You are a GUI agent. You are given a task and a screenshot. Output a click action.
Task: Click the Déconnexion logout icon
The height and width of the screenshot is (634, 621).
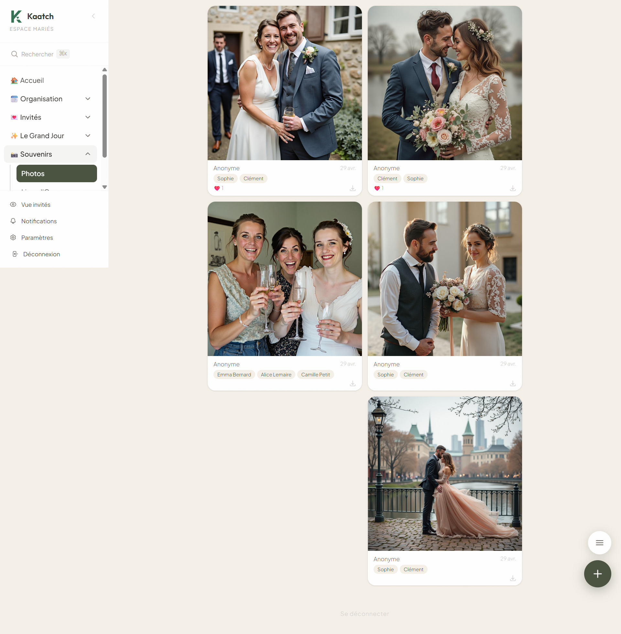pos(15,254)
